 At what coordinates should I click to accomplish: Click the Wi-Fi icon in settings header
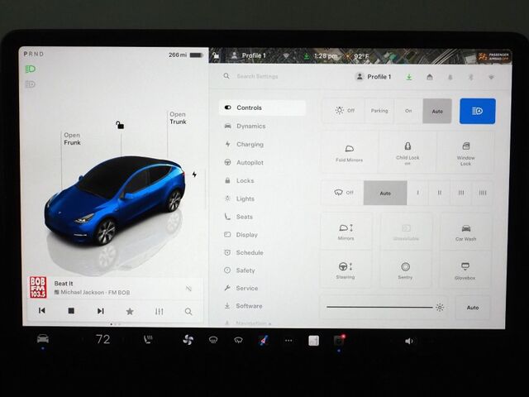click(x=491, y=77)
